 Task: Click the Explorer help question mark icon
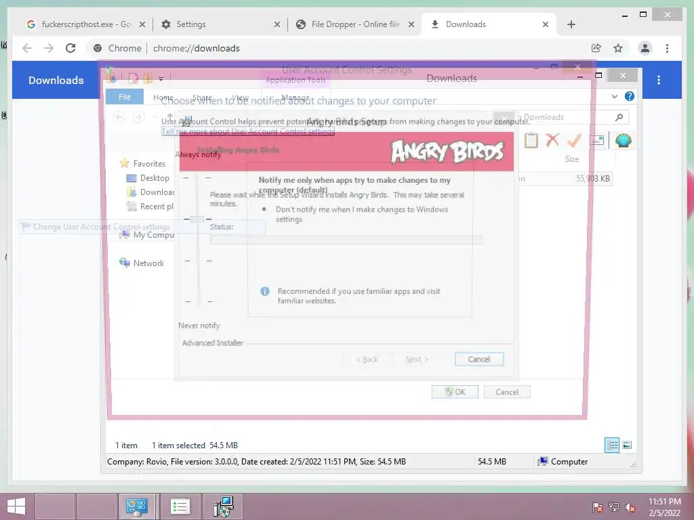[x=630, y=96]
